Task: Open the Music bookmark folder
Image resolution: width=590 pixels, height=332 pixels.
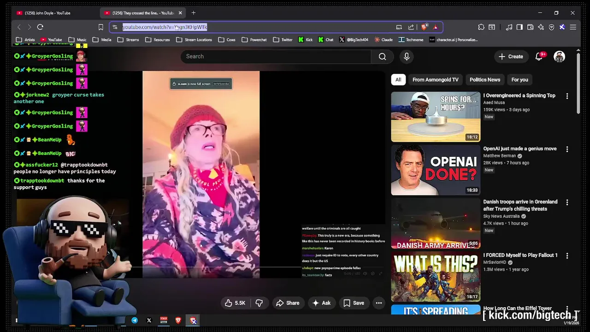Action: [77, 40]
